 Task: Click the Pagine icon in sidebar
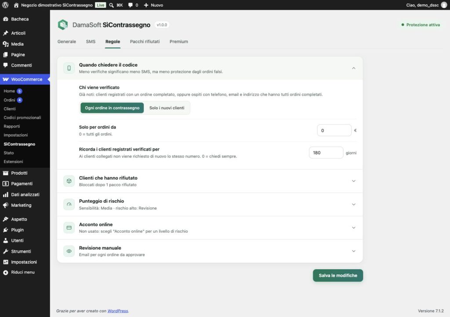(5, 54)
